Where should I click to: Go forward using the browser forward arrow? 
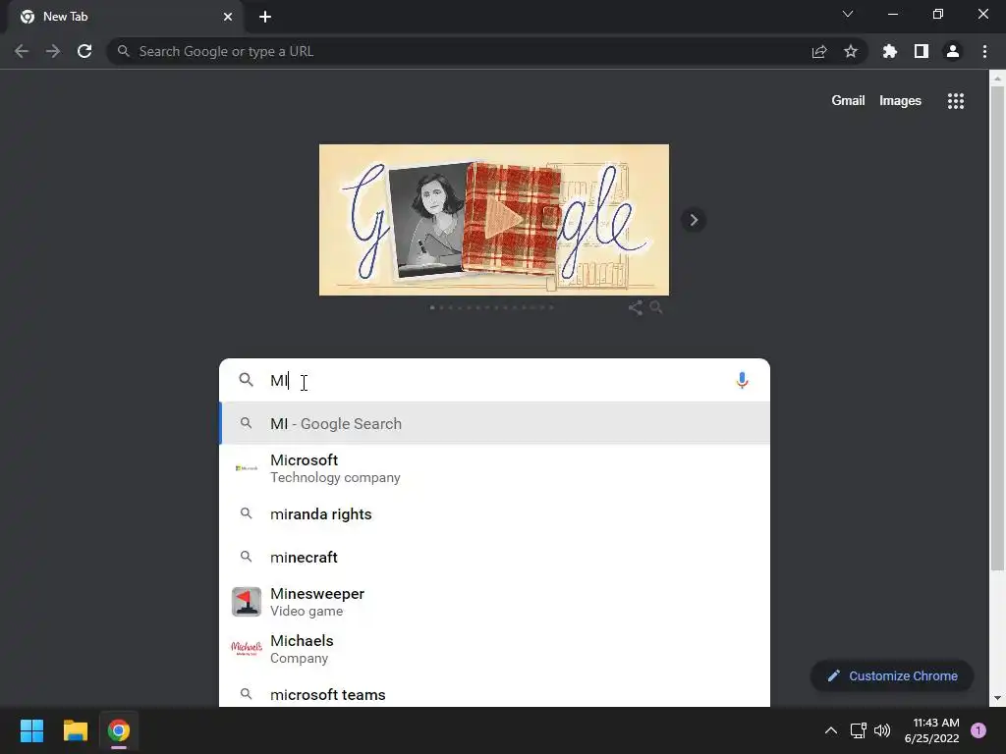tap(53, 51)
